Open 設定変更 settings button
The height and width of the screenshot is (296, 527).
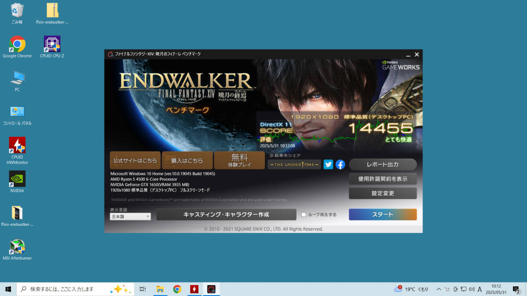(x=383, y=193)
